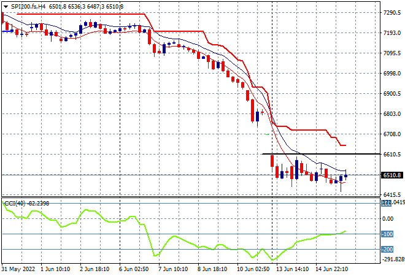
Task: Click the 6998.0 price axis label
Action: point(392,74)
